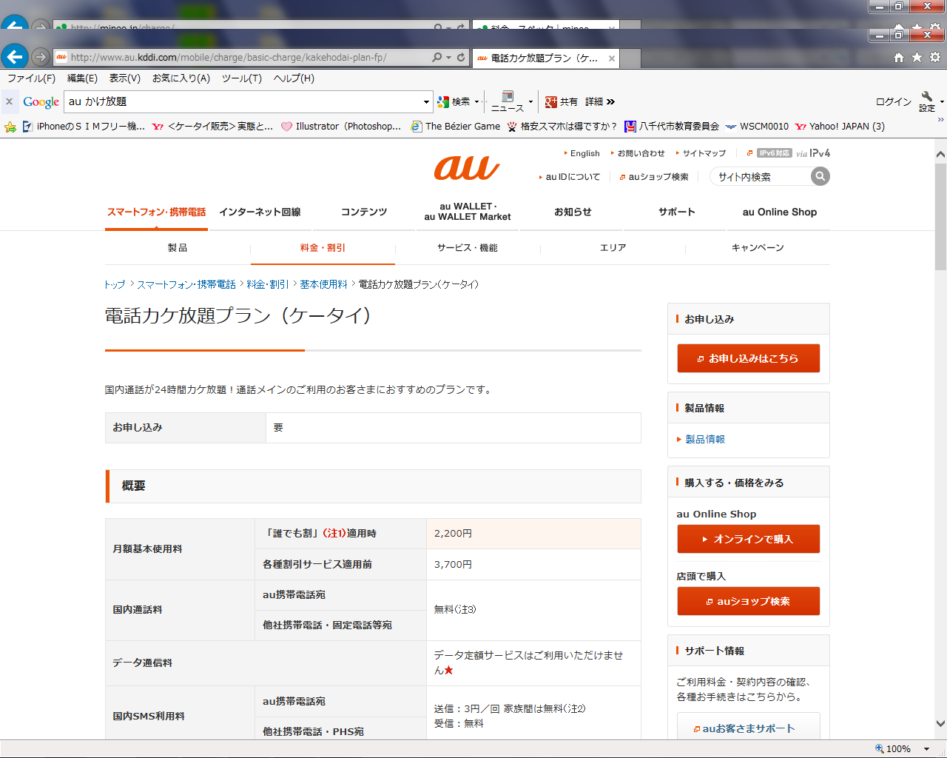Open the 編集(E) menu

point(82,78)
